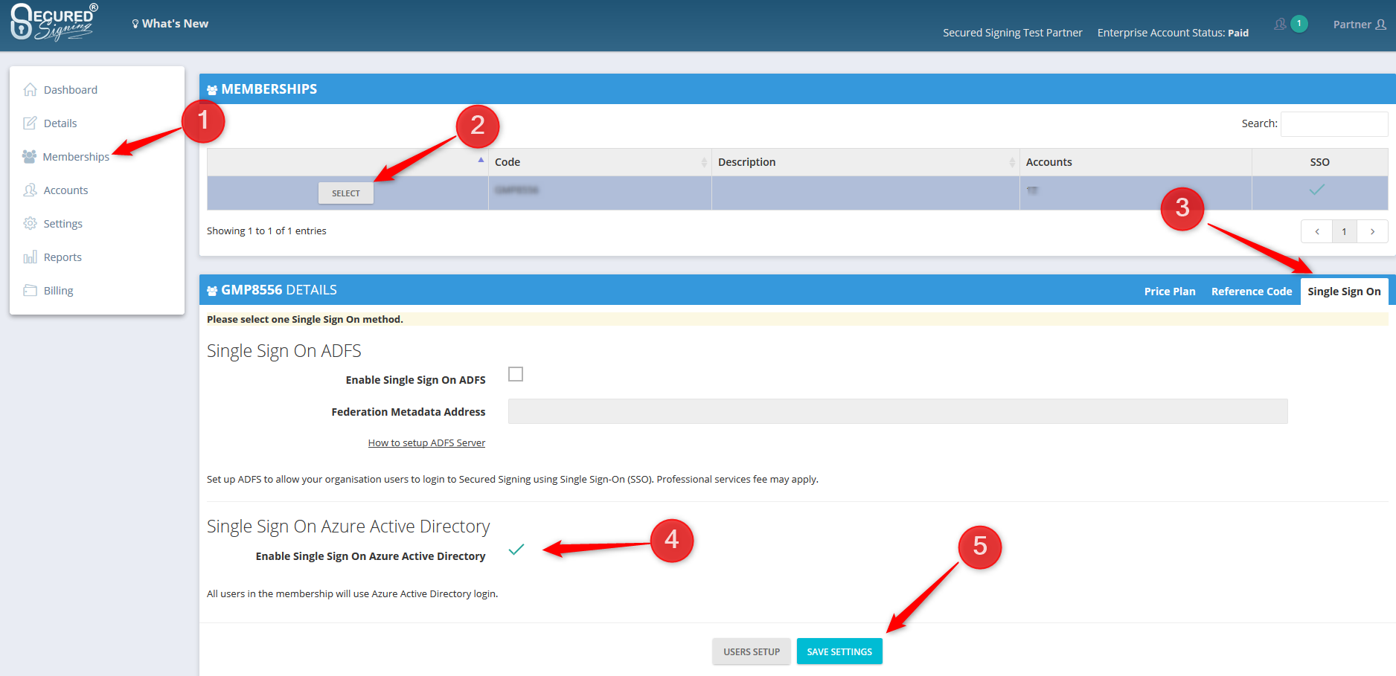Switch to the Price Plan tab
Image resolution: width=1396 pixels, height=676 pixels.
1169,292
